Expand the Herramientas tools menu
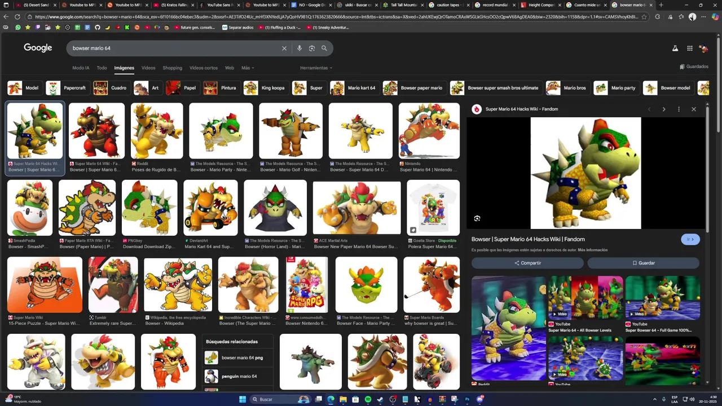 coord(316,68)
